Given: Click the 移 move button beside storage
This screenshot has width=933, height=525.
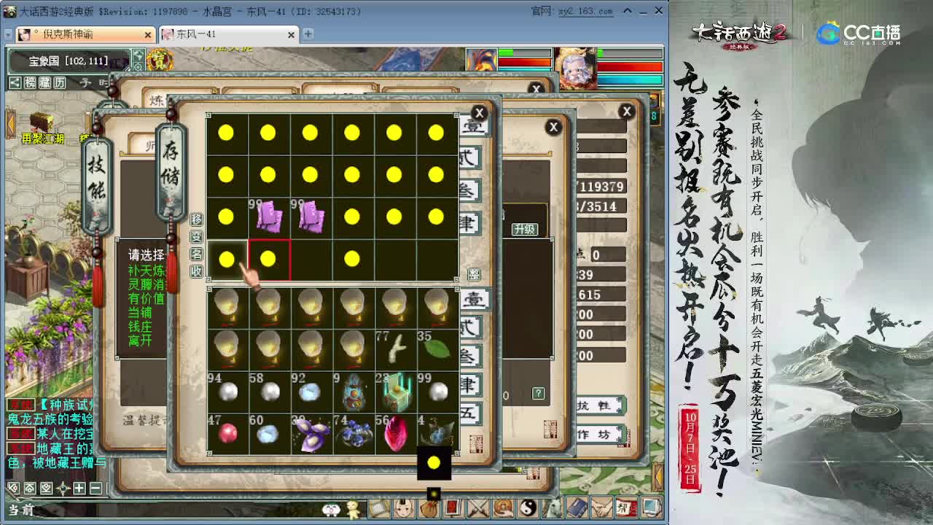Looking at the screenshot, I should 196,219.
